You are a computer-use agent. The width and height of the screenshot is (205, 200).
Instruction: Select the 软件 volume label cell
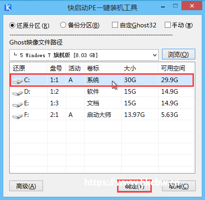pyautogui.click(x=93, y=92)
